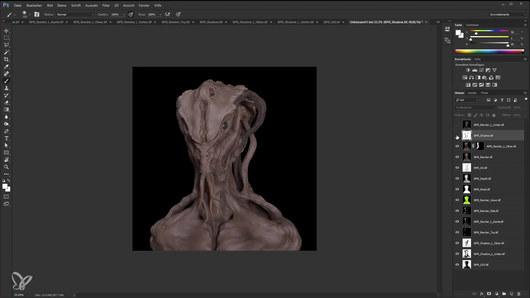Hide the BPR_Render.tif layer
530x298 pixels.
[x=457, y=157]
